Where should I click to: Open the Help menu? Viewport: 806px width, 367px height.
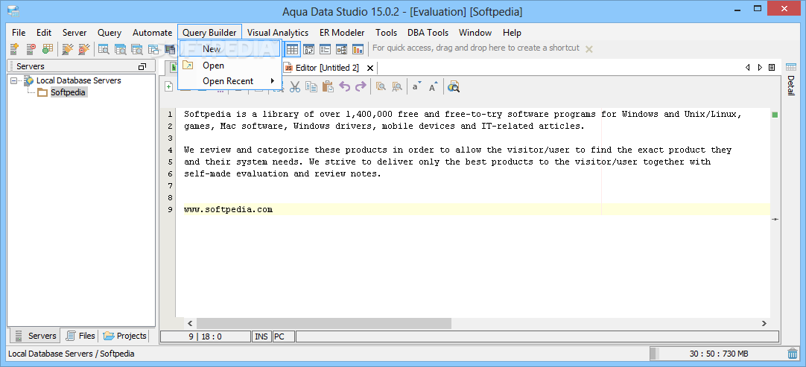pyautogui.click(x=512, y=33)
